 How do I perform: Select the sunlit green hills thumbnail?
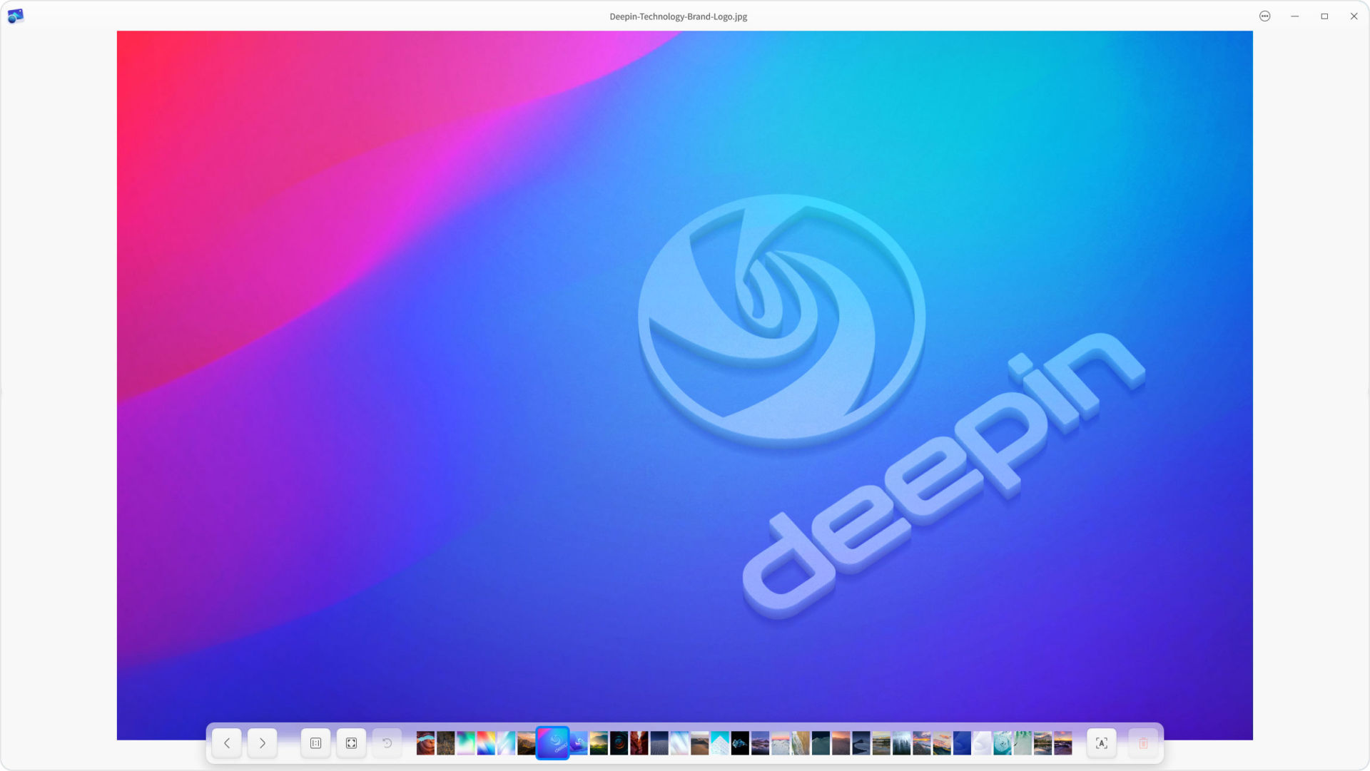(599, 743)
